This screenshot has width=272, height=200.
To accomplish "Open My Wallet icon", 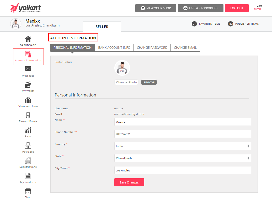I will (28, 85).
